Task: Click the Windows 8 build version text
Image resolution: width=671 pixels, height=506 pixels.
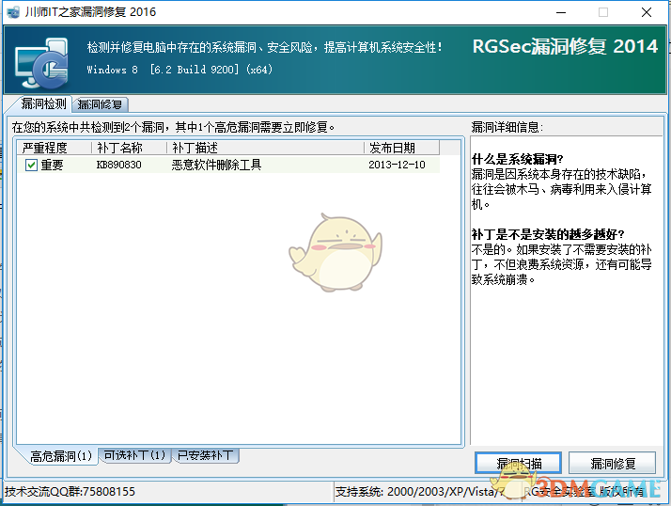Action: pyautogui.click(x=179, y=70)
